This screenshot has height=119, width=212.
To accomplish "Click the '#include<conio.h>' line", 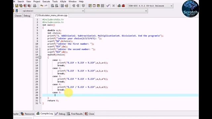I will [53, 22].
